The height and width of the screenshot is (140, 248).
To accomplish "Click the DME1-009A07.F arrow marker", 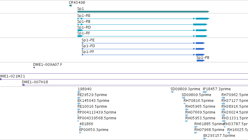I will (34, 68).
